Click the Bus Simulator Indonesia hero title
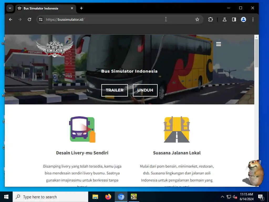The width and height of the screenshot is (269, 202). (x=129, y=71)
